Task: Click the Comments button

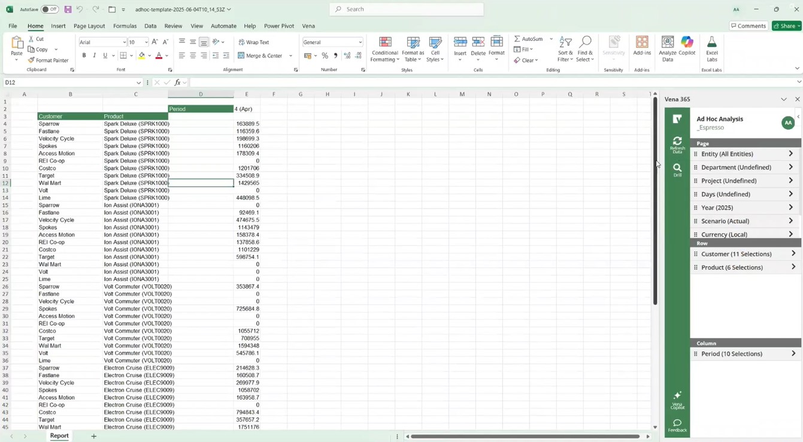Action: point(749,26)
